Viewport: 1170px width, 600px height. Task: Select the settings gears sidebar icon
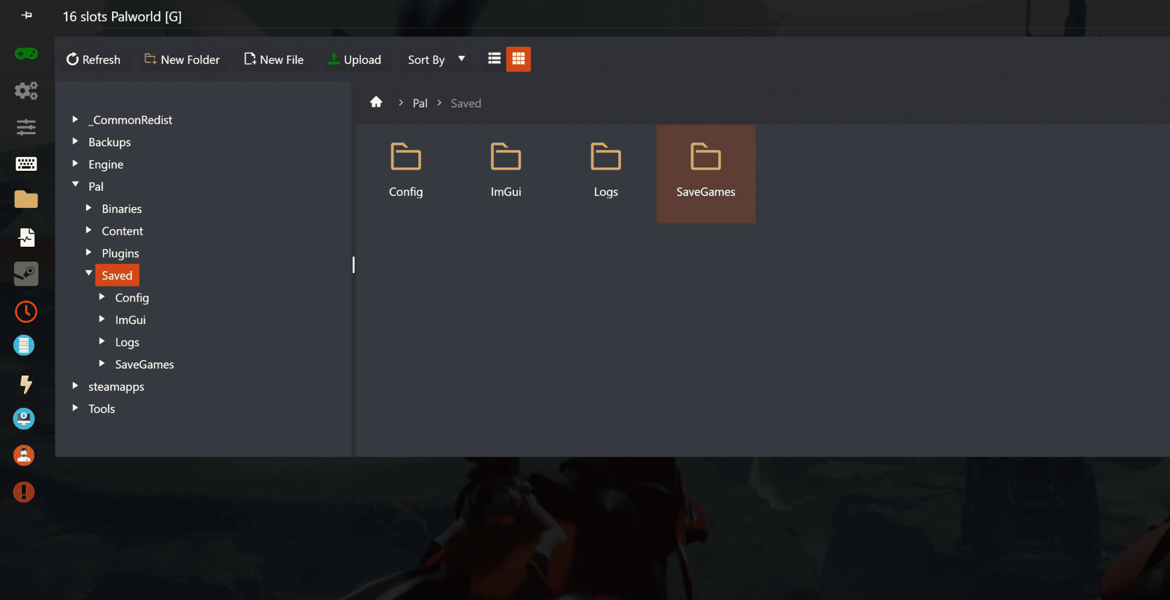coord(26,91)
